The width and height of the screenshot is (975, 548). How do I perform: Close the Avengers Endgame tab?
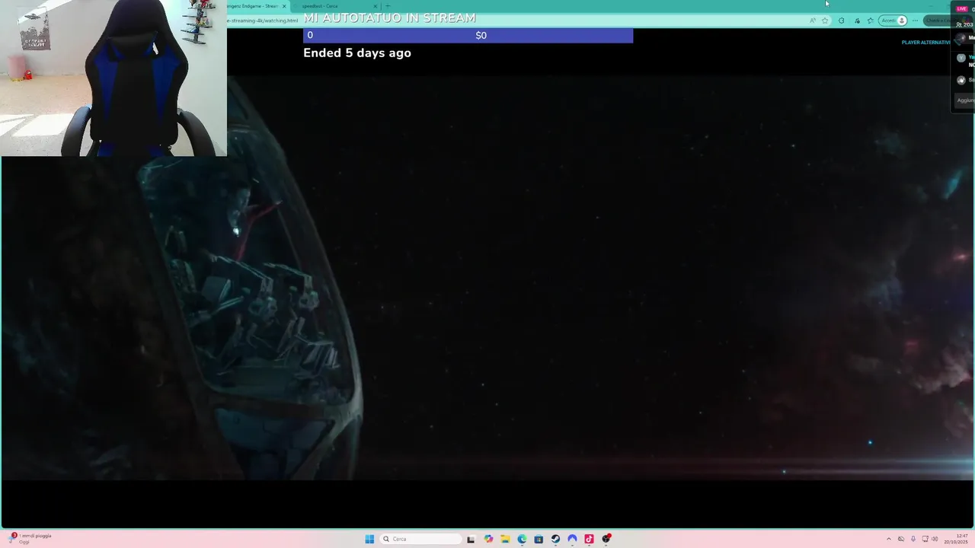pos(284,6)
